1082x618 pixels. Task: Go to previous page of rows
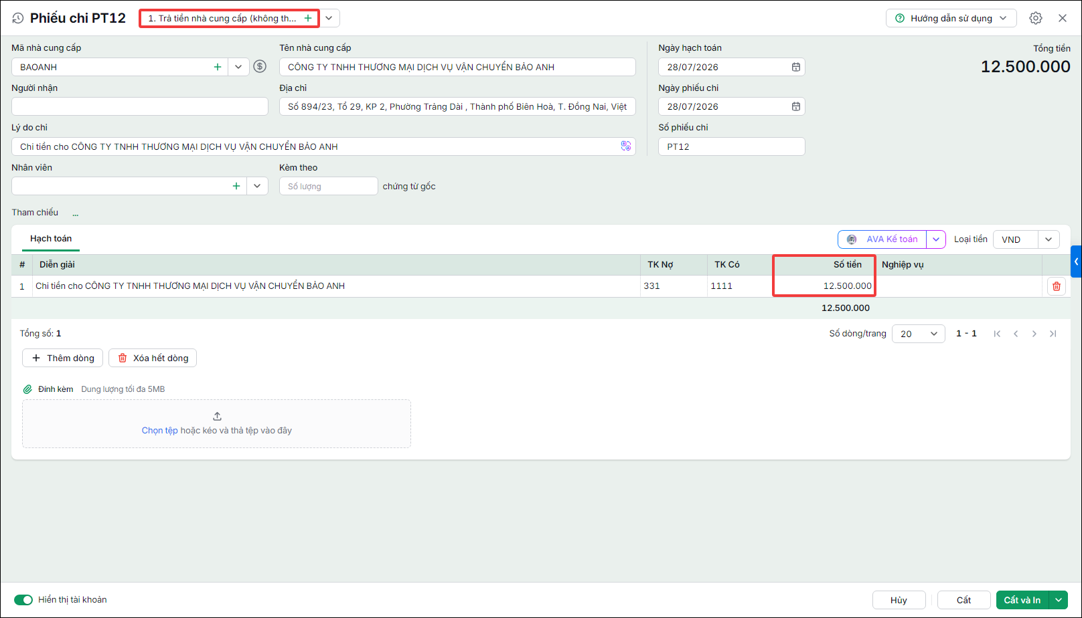tap(1016, 334)
